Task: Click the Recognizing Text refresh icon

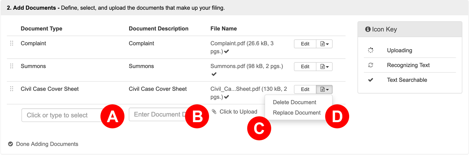Action: click(371, 65)
